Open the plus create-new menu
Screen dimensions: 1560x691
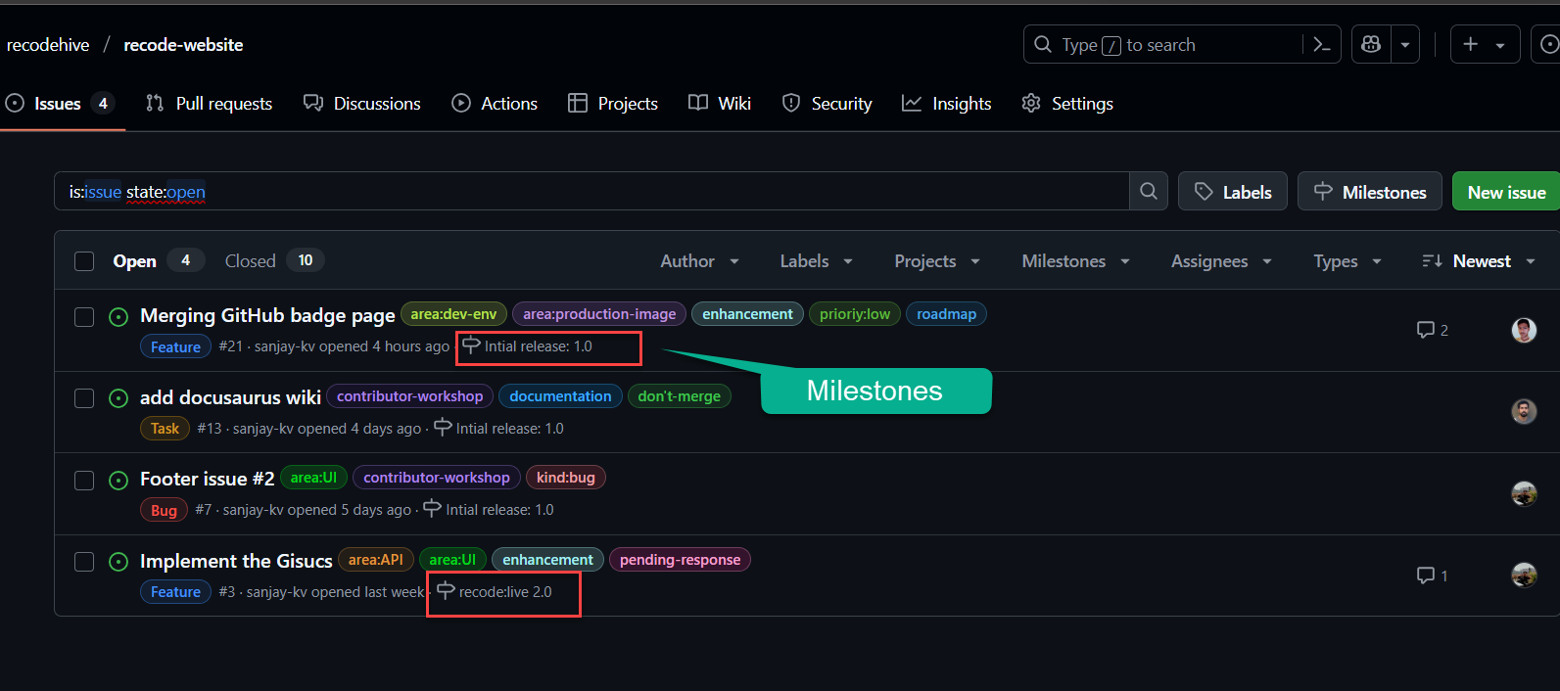click(1484, 45)
